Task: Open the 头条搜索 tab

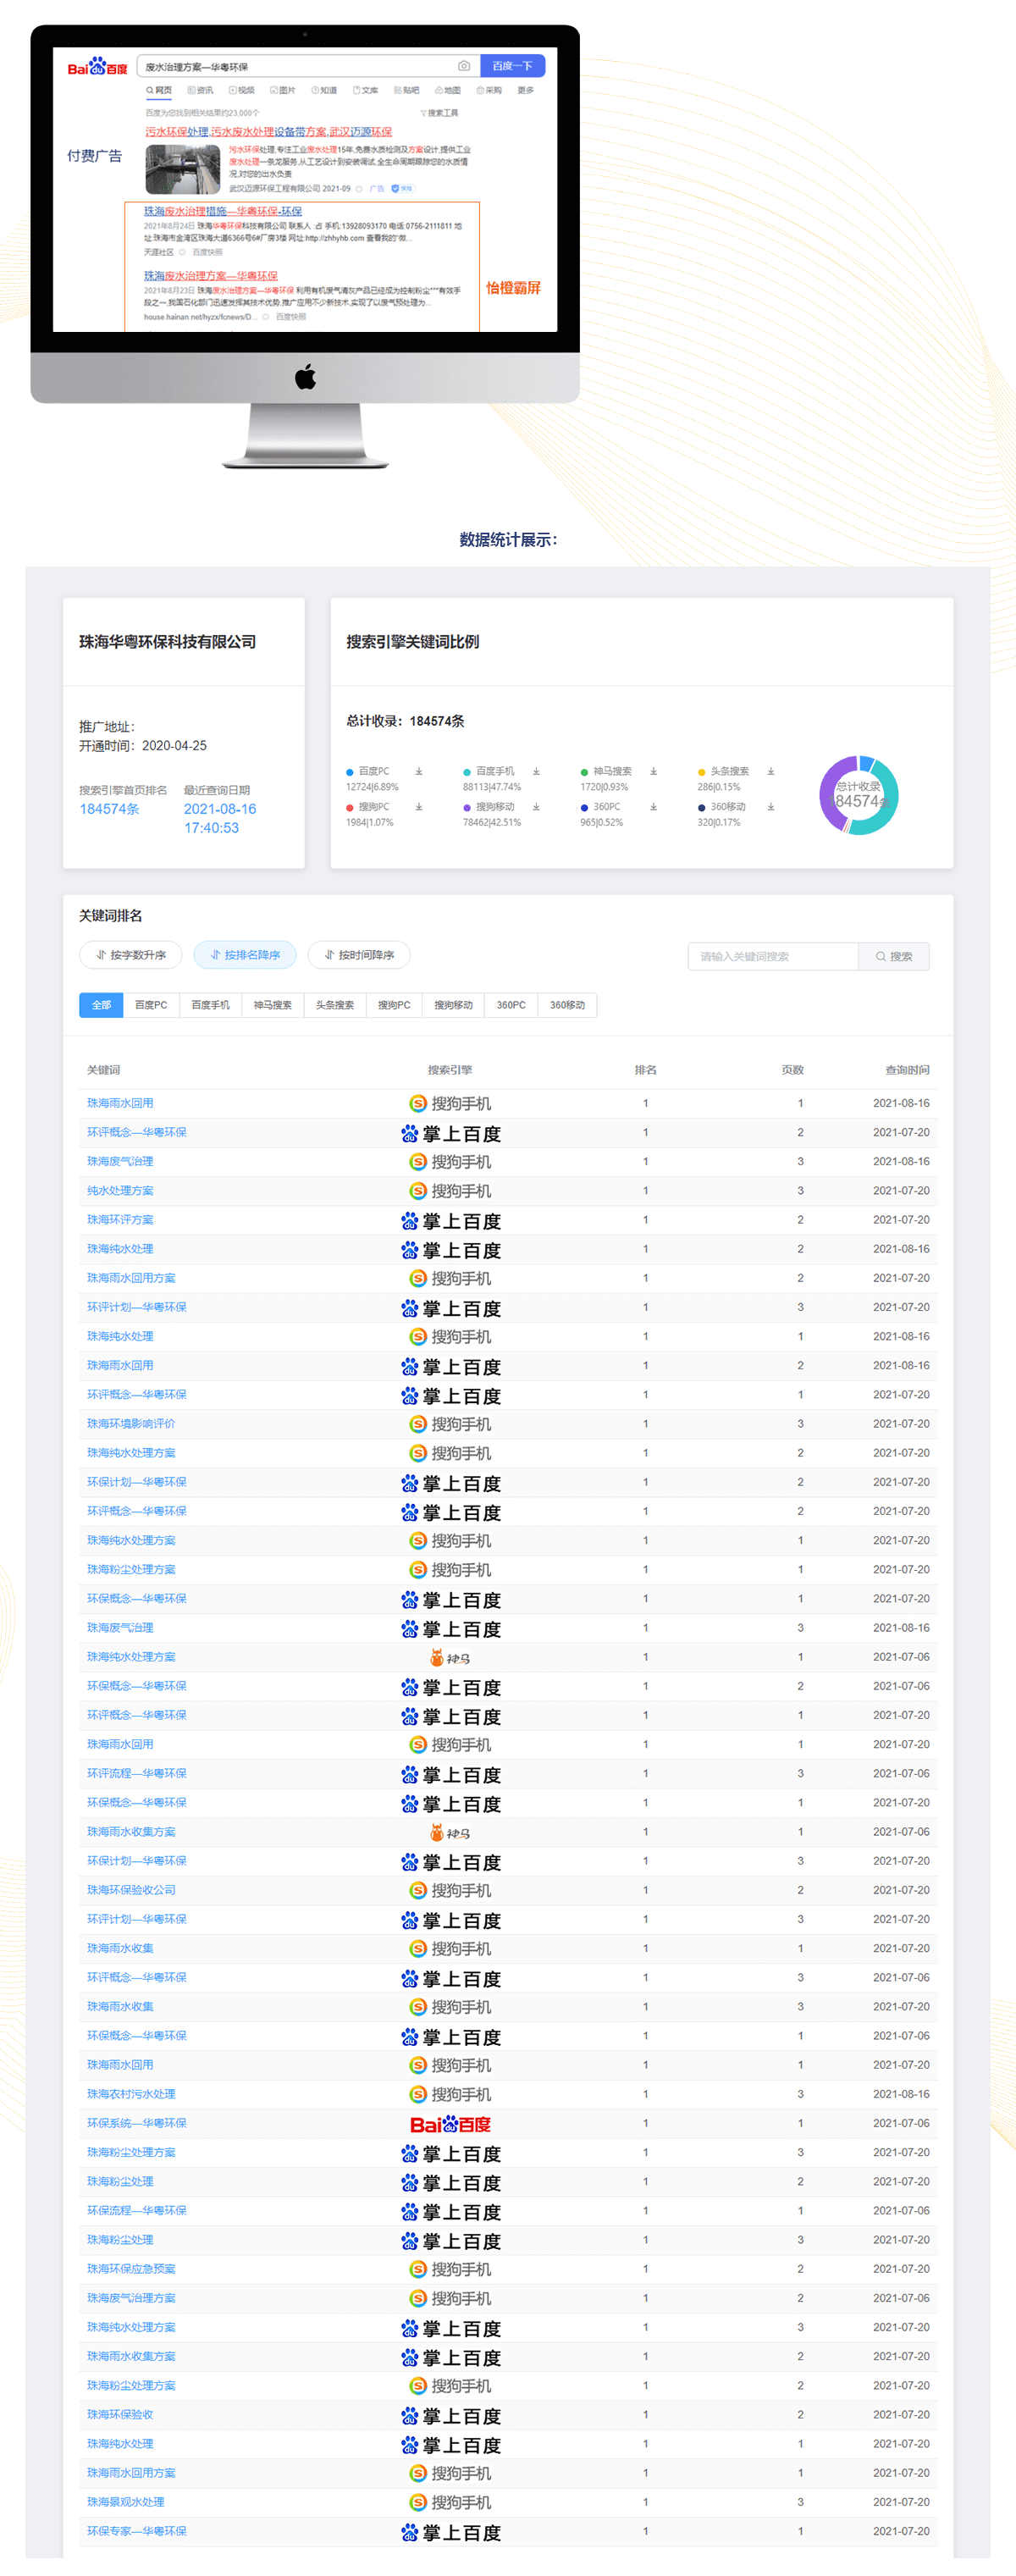Action: [x=335, y=1005]
